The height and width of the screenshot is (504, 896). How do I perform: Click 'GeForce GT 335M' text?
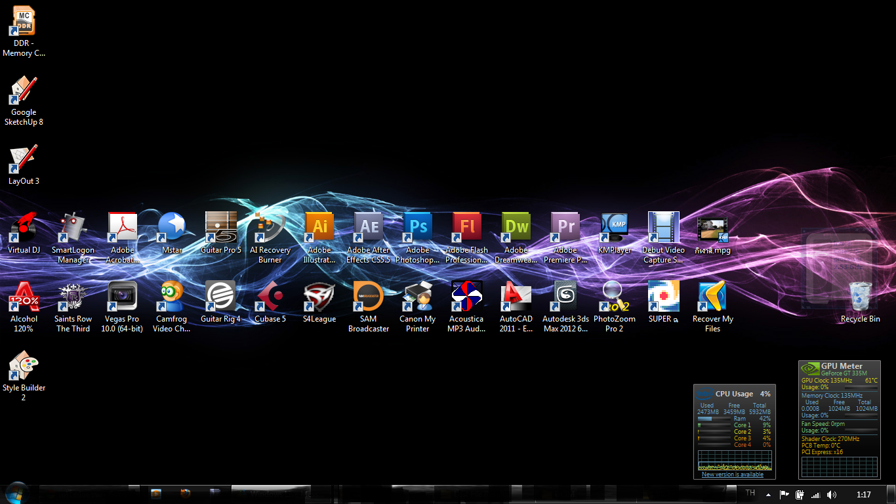[844, 373]
